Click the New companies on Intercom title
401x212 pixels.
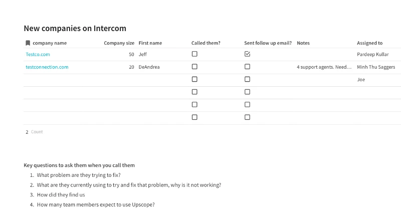[x=75, y=28]
